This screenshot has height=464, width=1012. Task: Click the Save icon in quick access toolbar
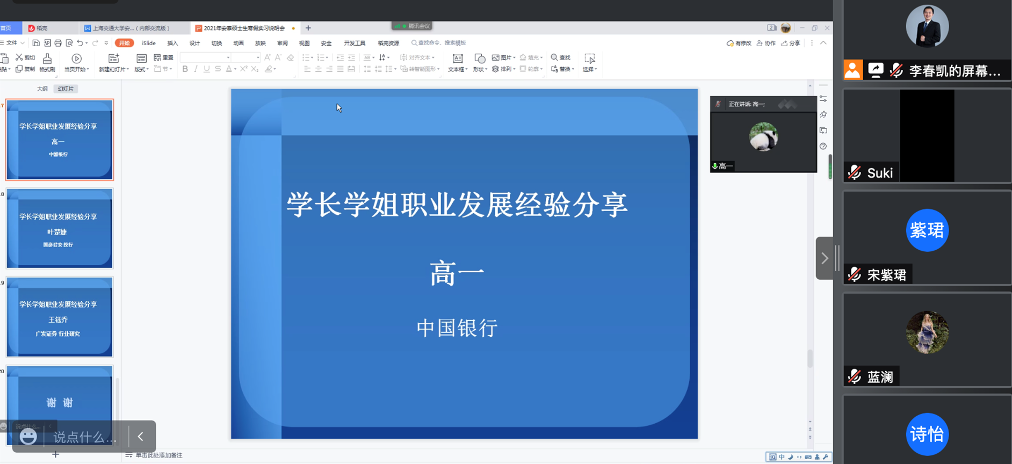click(36, 43)
